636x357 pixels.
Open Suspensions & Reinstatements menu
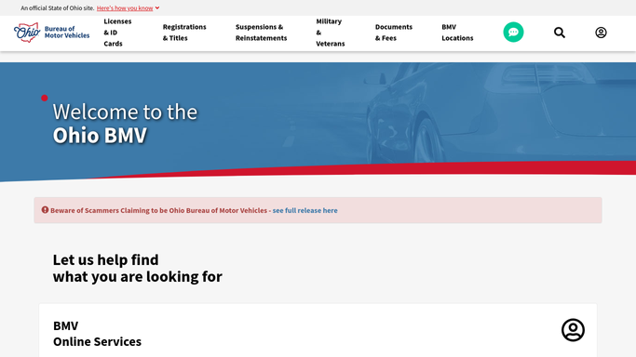pos(262,33)
